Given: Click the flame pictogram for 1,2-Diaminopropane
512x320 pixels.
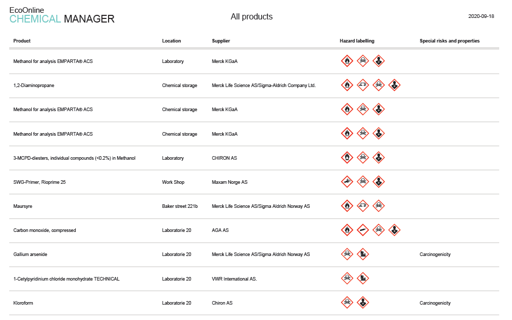Looking at the screenshot, I should [x=347, y=85].
